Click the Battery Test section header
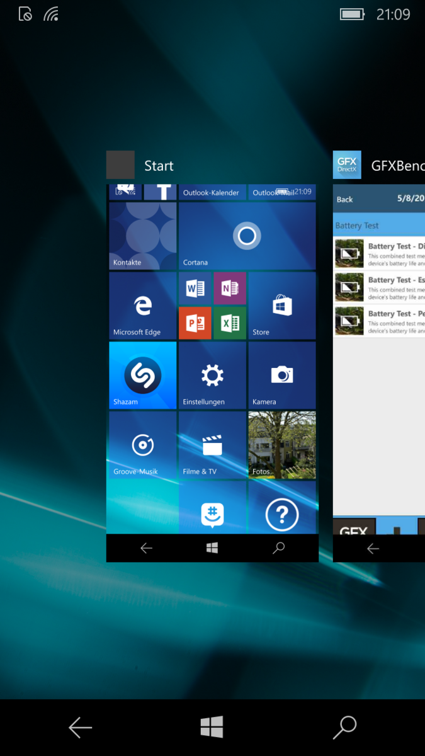 [379, 226]
